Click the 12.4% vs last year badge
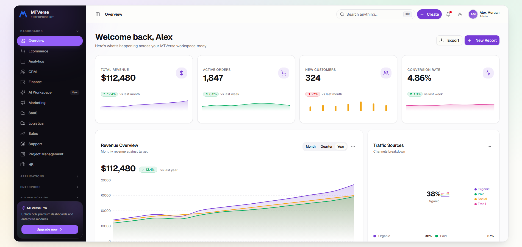522x247 pixels. [x=148, y=170]
